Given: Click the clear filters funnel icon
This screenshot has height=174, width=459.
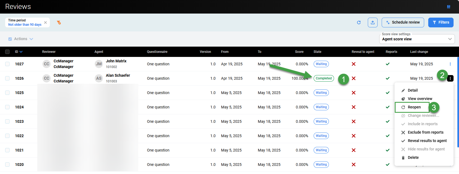Looking at the screenshot, I should [59, 22].
